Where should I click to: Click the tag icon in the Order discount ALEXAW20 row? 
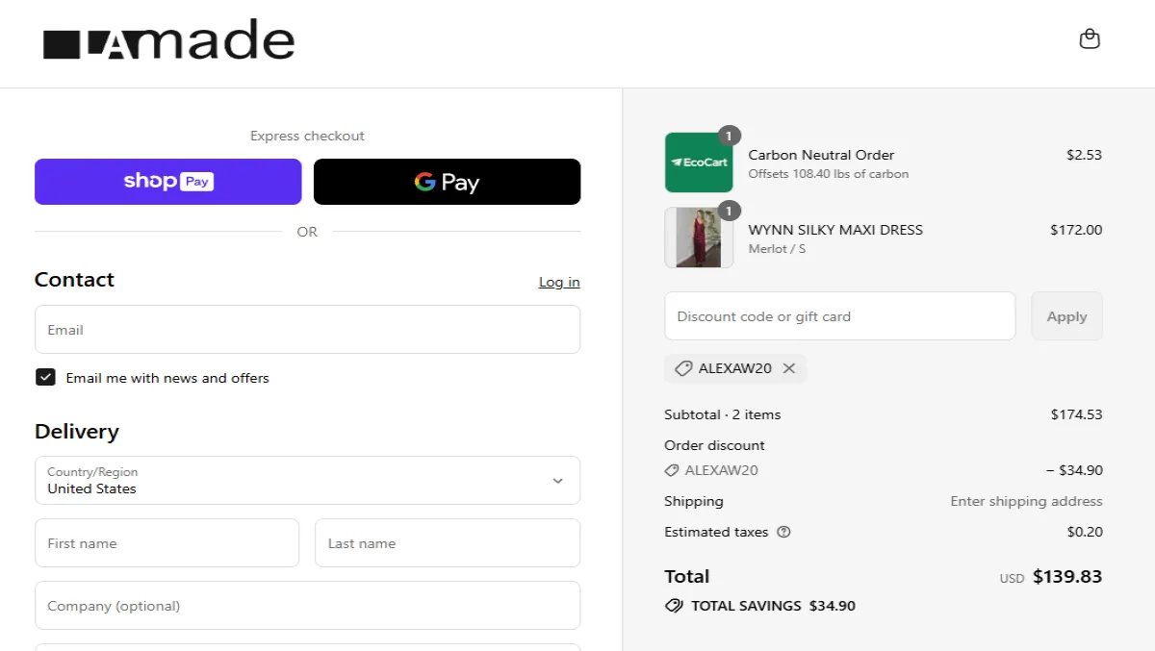(x=672, y=470)
